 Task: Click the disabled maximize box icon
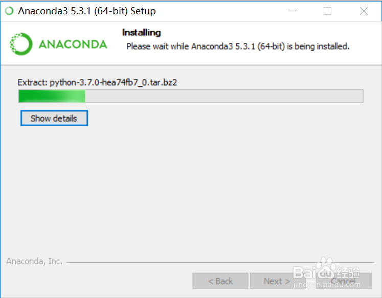327,11
